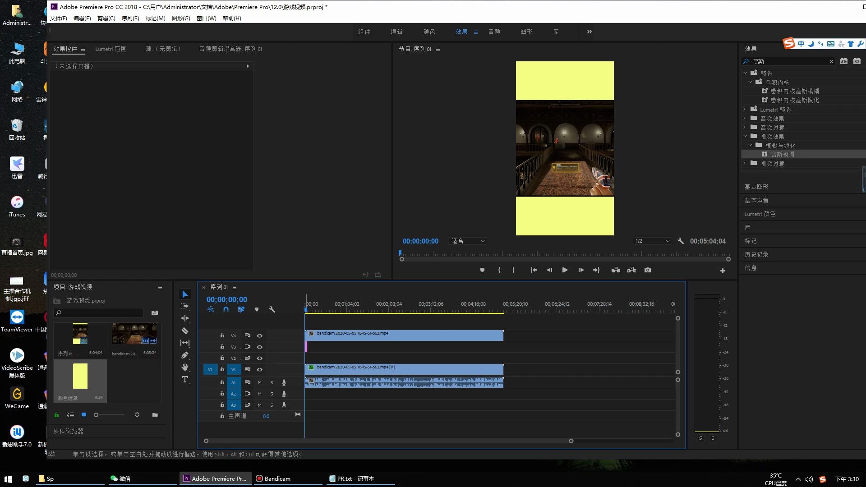Open zoom level dropdown showing 适合
Screen dimensions: 866x487
point(467,241)
